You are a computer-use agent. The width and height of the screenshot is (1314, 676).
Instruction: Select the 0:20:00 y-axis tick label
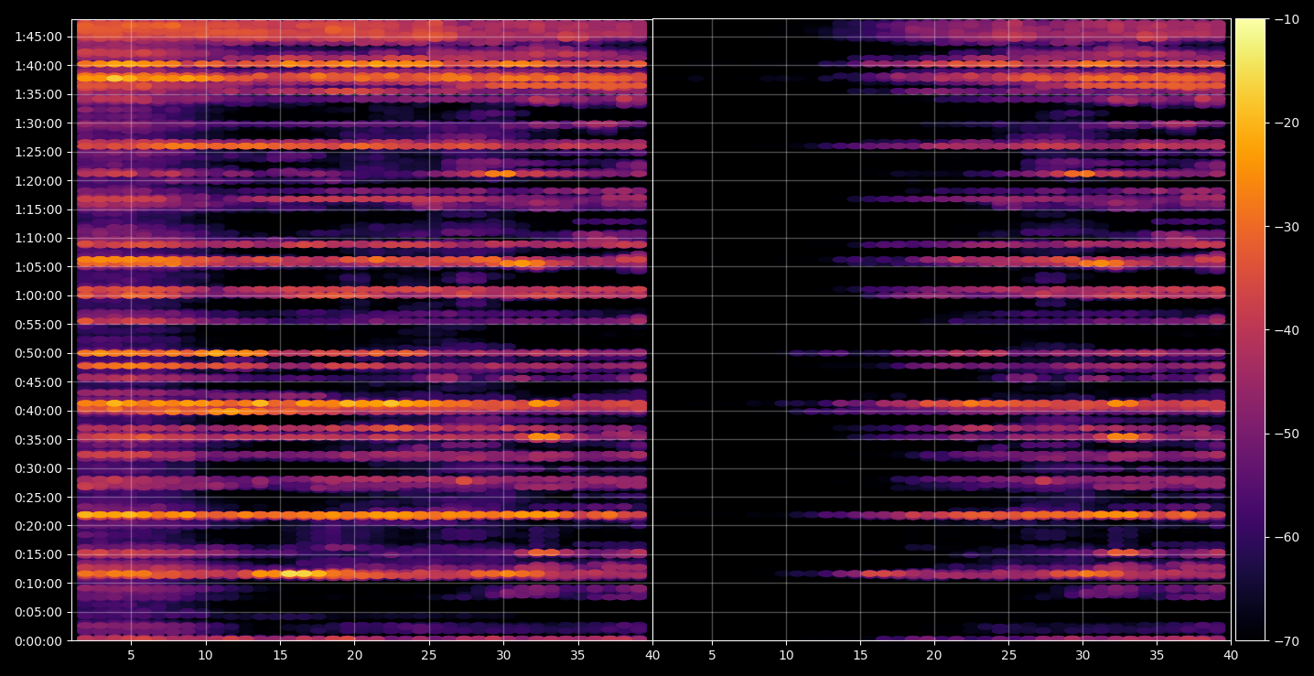coord(38,526)
